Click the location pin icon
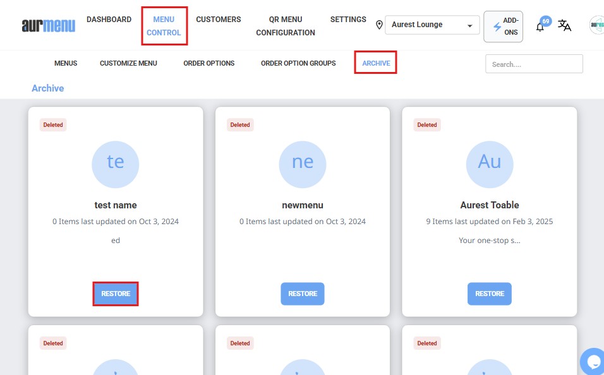604x375 pixels. (379, 25)
